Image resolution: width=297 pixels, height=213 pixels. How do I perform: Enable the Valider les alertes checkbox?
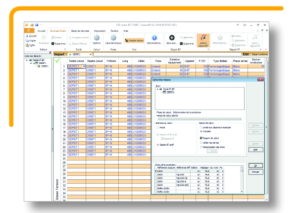(x=201, y=143)
